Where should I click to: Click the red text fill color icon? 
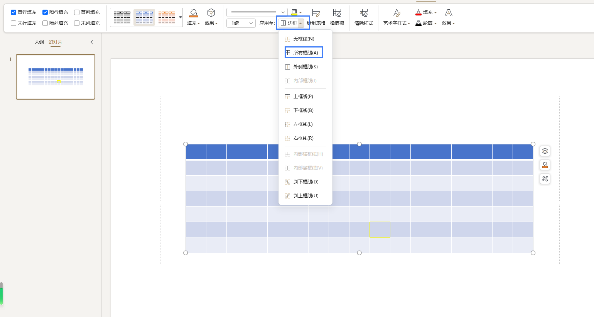pos(418,12)
